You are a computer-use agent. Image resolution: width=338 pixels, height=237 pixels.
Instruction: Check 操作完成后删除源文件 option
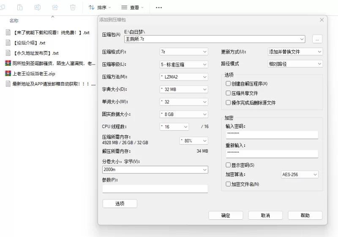coord(229,102)
